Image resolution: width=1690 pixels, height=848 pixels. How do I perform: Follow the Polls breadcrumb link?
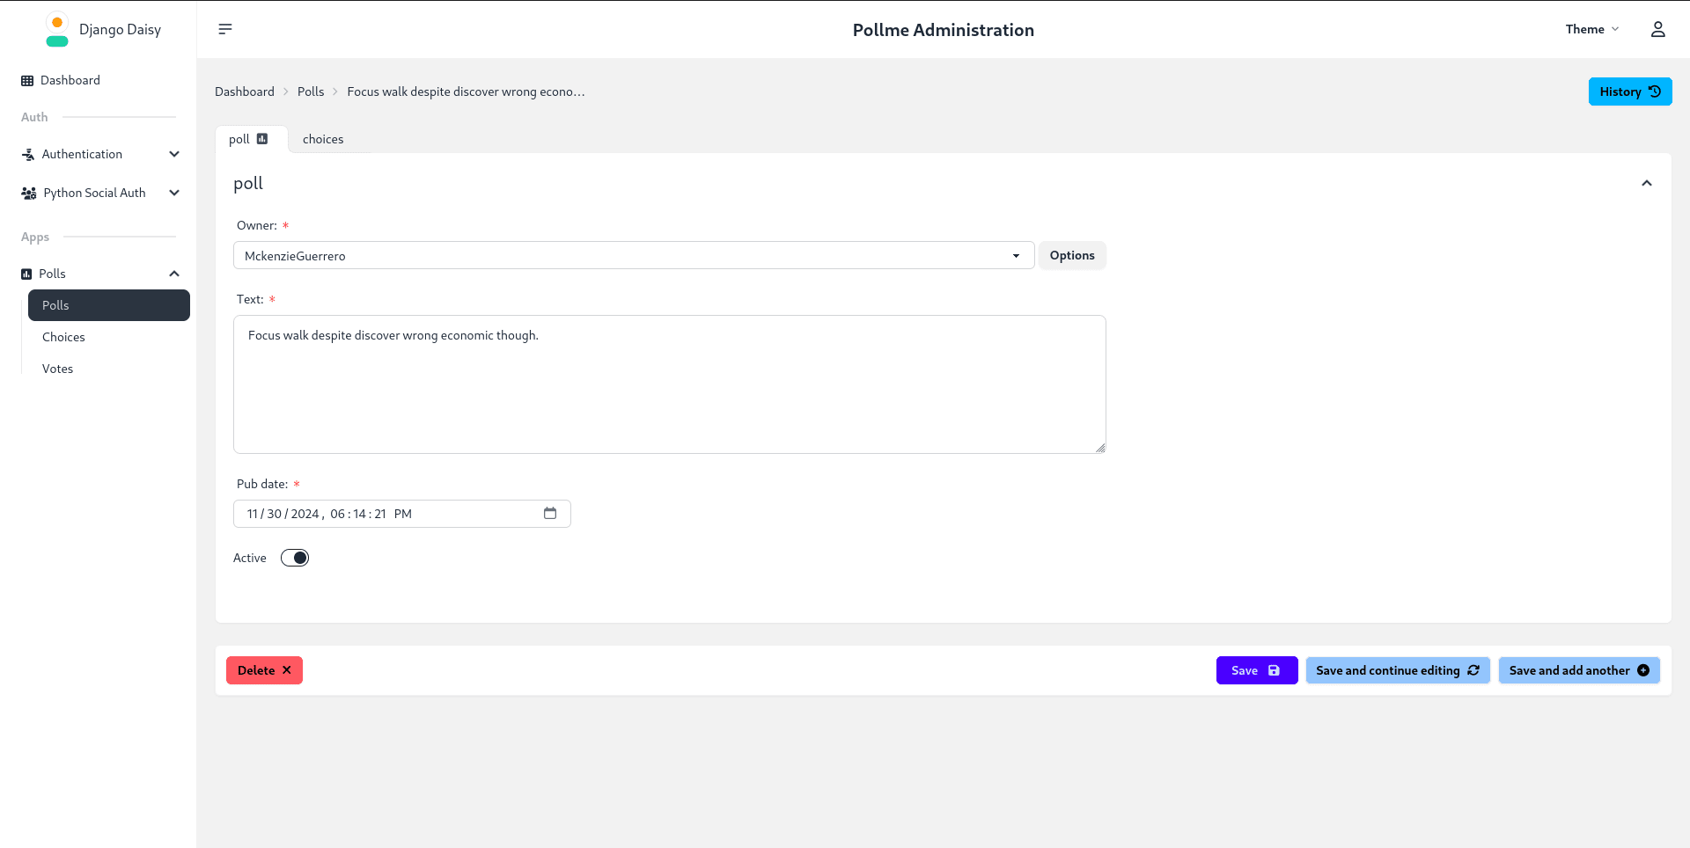coord(310,91)
